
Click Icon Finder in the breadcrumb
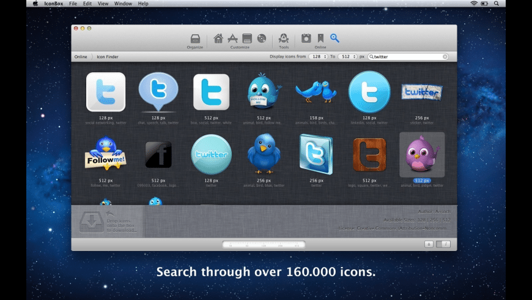coord(108,57)
